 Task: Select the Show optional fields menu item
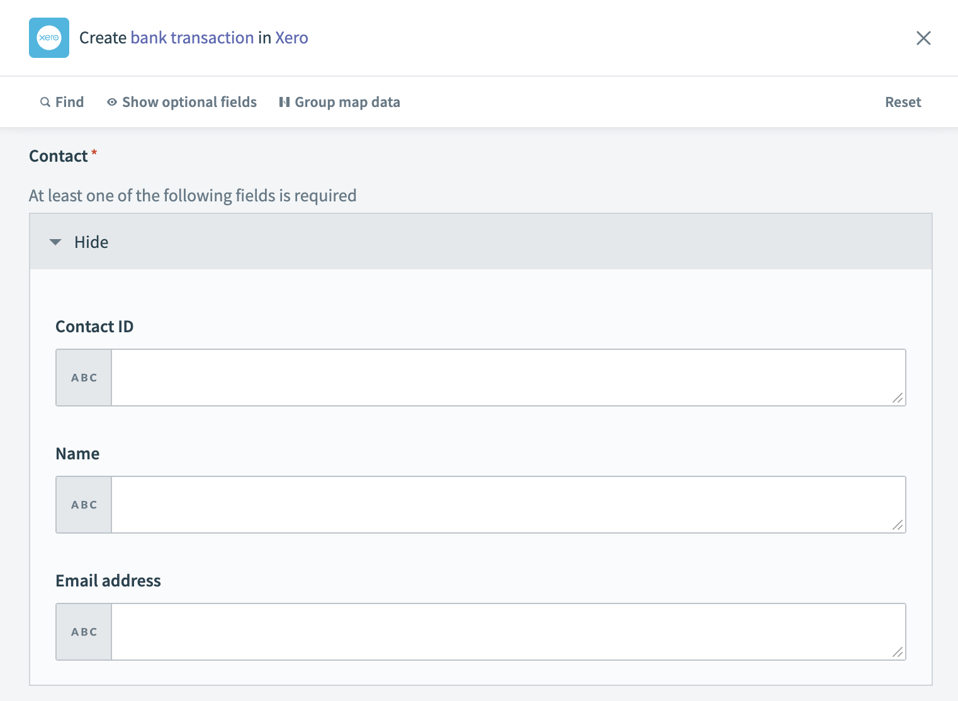[189, 101]
